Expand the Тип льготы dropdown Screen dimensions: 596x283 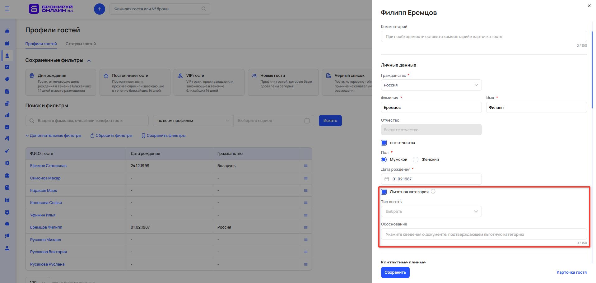tap(431, 211)
